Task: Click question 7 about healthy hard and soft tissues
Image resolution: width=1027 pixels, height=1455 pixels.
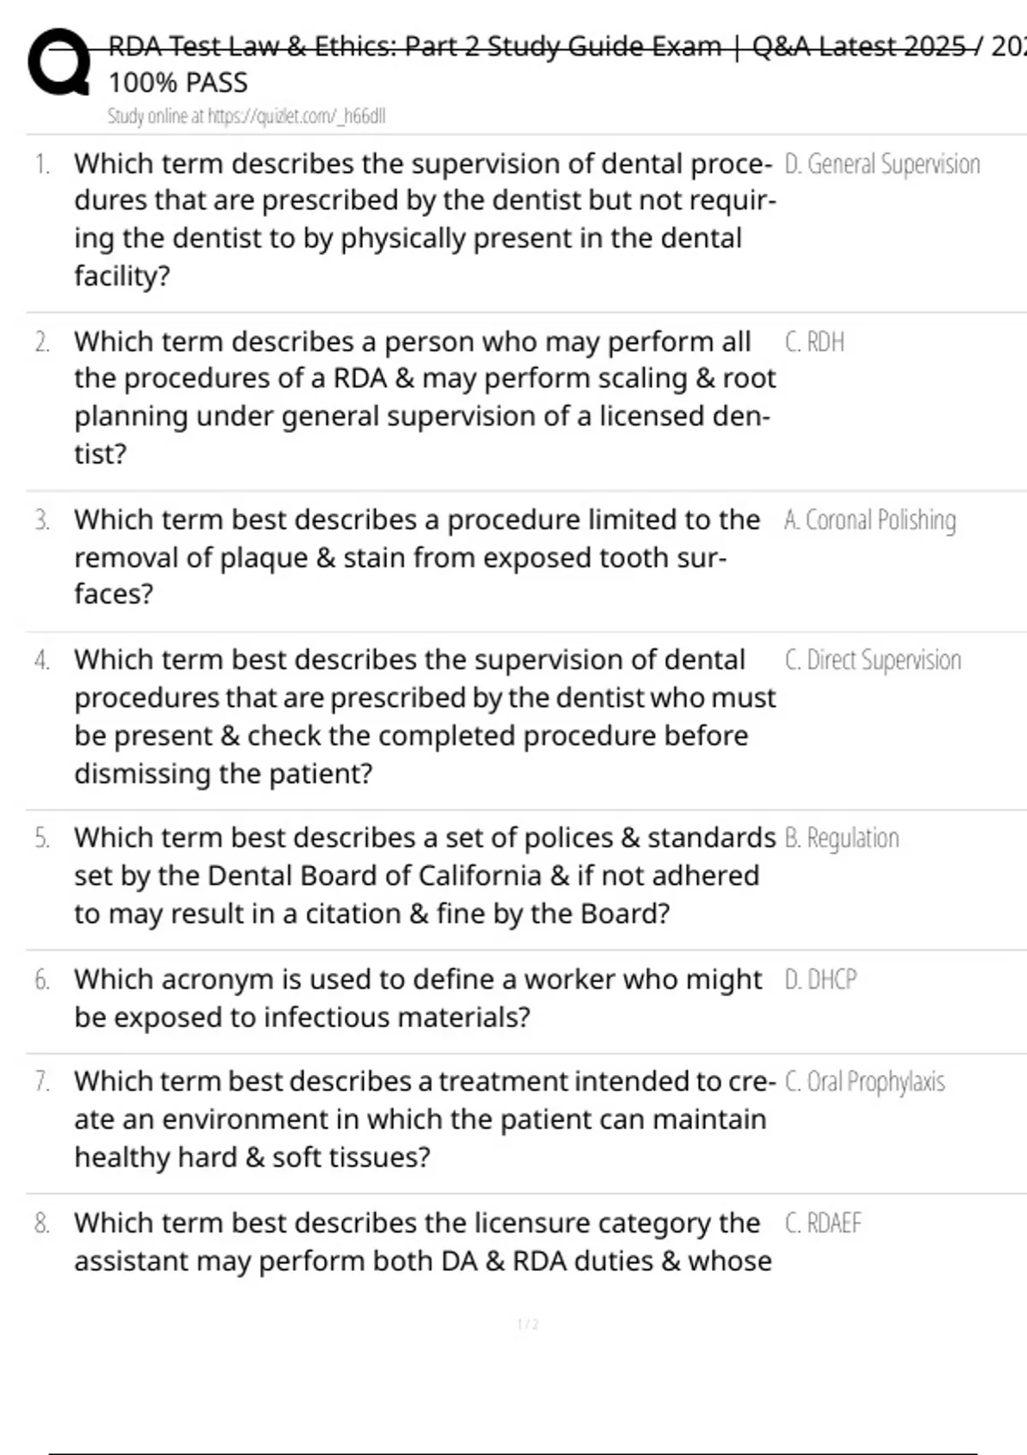Action: [x=424, y=1119]
